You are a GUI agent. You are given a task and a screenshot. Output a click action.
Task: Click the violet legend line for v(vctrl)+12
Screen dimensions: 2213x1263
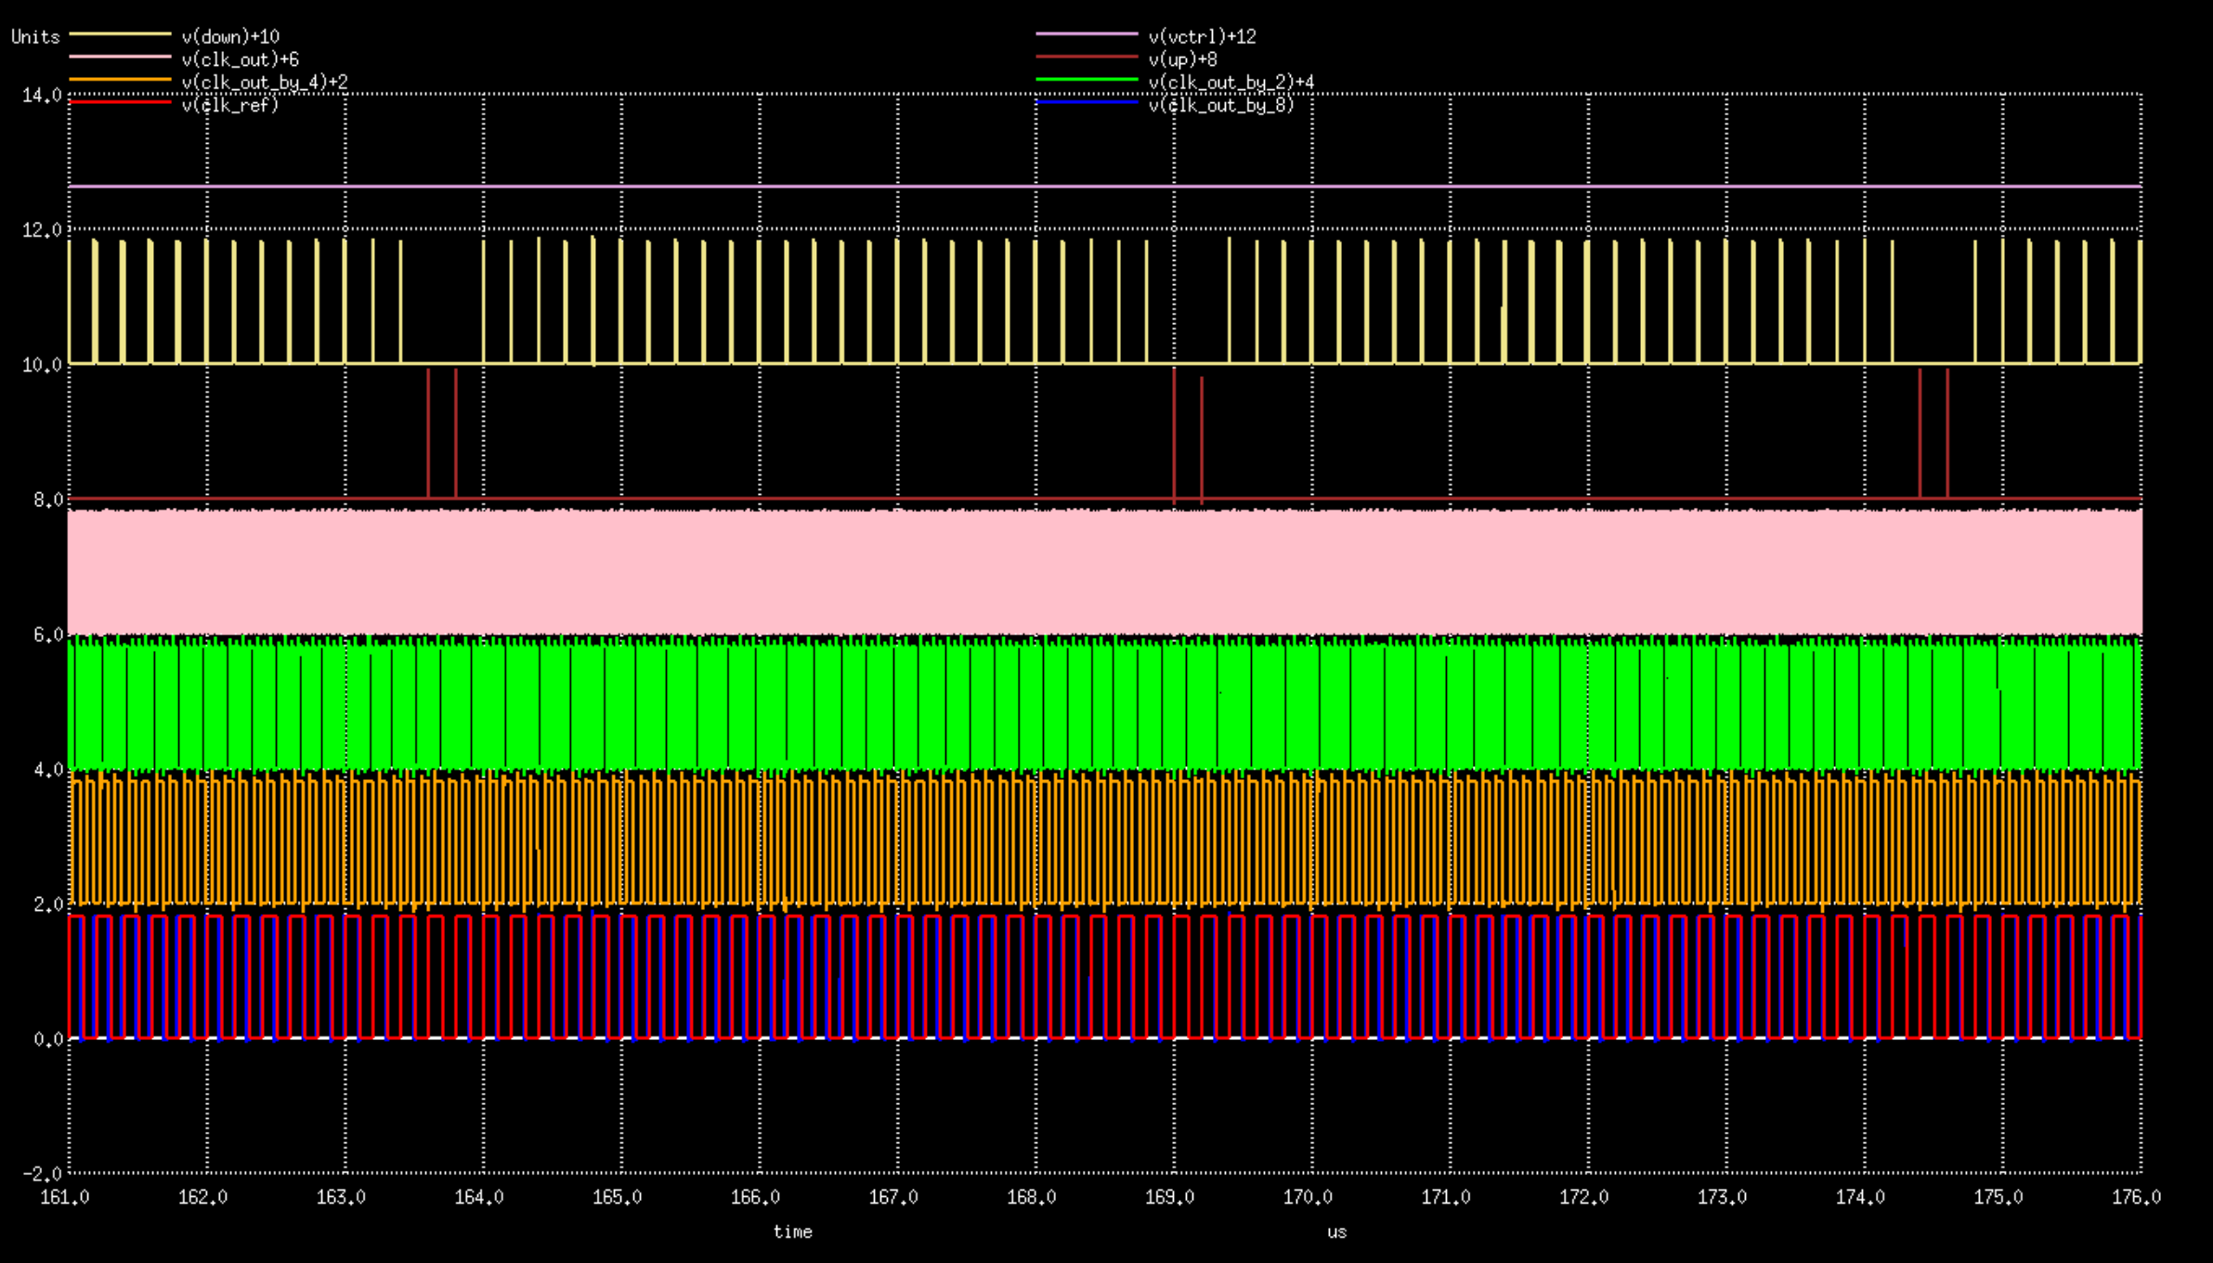1087,34
